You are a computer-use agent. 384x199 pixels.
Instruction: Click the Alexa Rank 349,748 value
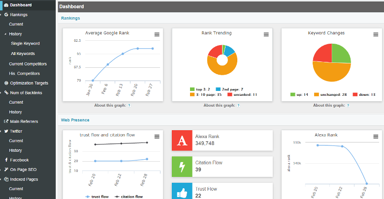[205, 143]
